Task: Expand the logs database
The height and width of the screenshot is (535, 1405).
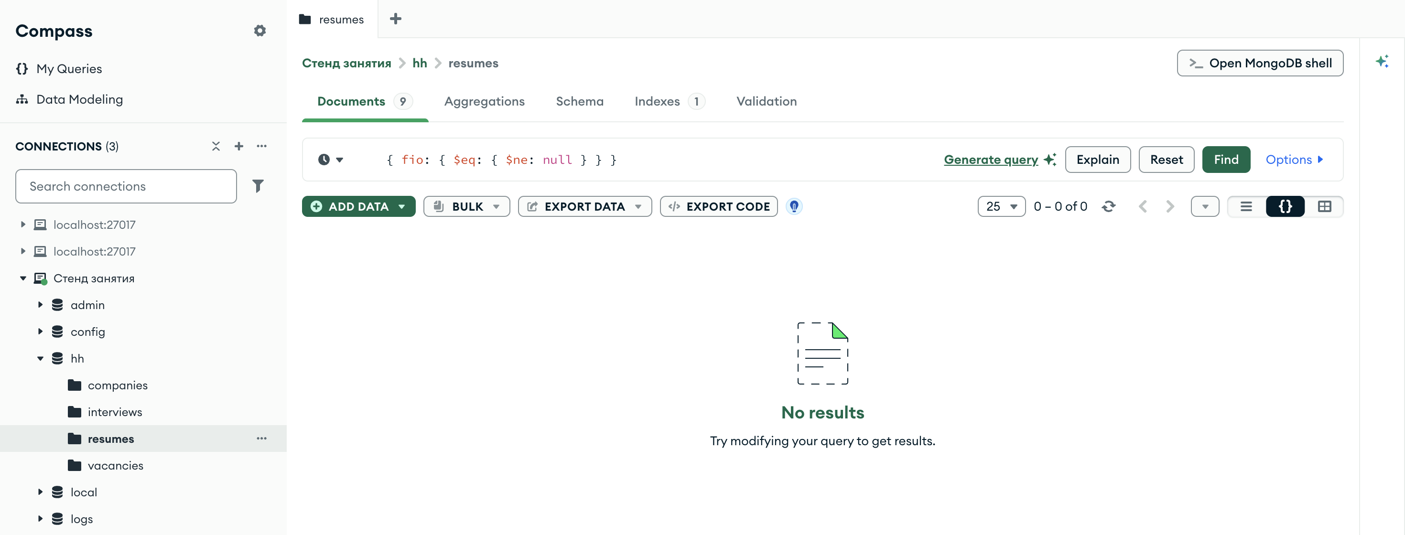Action: tap(40, 519)
